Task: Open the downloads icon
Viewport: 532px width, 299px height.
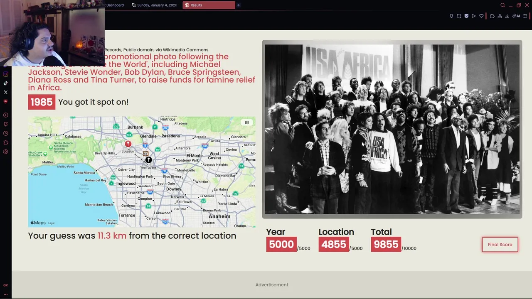Action: [507, 16]
